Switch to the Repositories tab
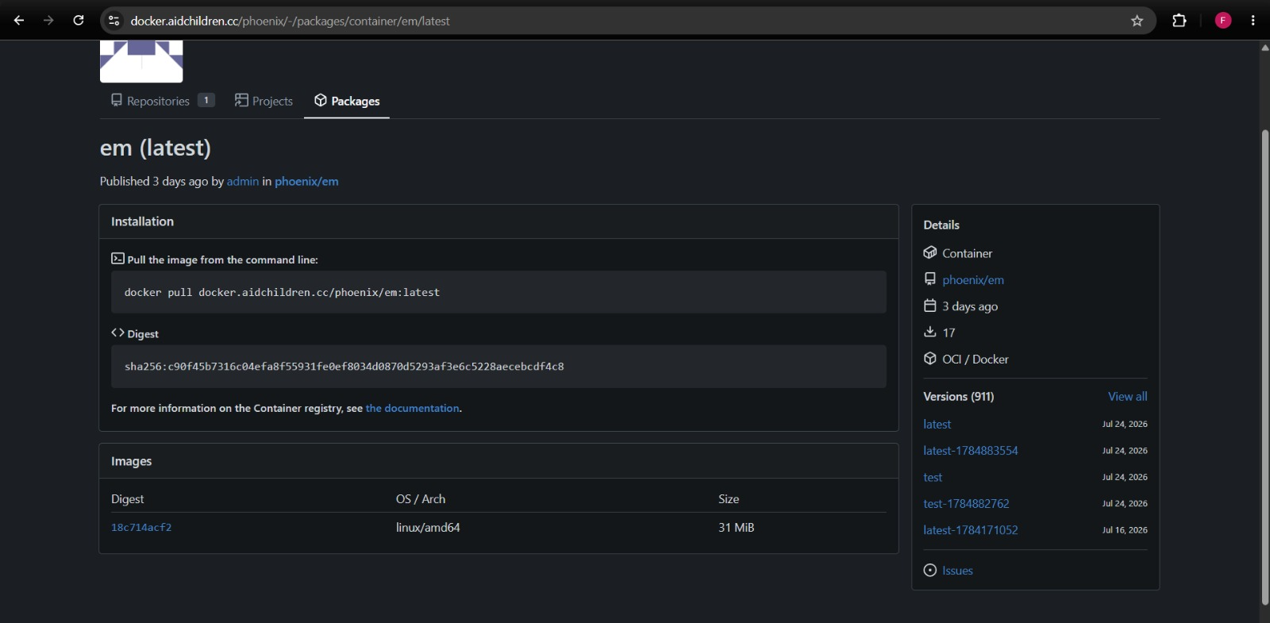 pos(162,101)
